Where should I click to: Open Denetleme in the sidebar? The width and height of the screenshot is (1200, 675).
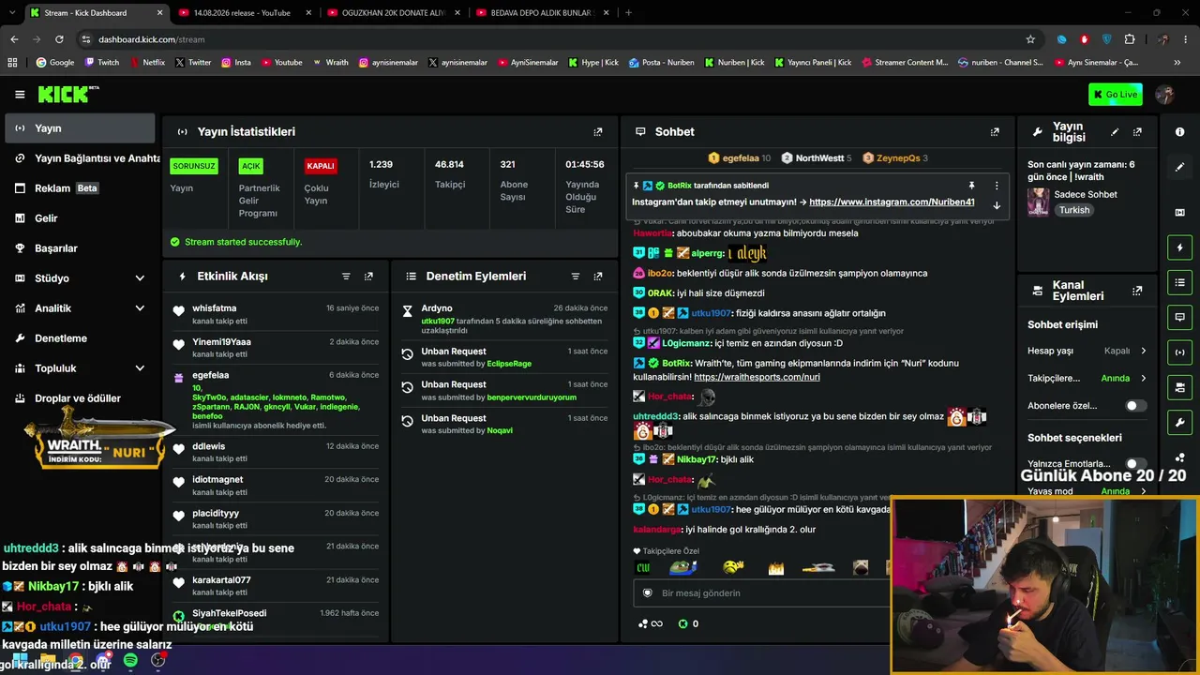pyautogui.click(x=81, y=338)
